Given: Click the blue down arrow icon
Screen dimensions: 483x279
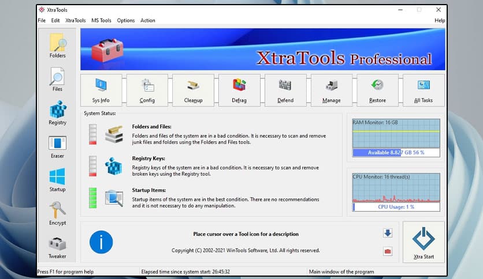Looking at the screenshot, I should coord(388,233).
